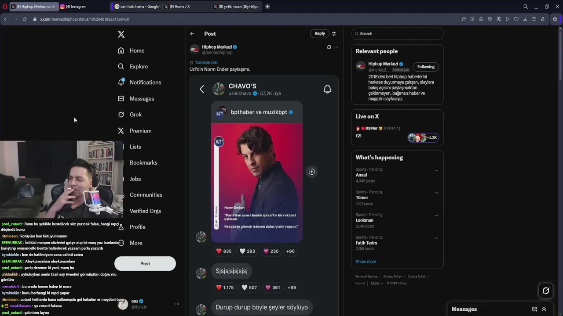
Task: Open reply filter settings icon beside Reply
Action: coord(334,34)
